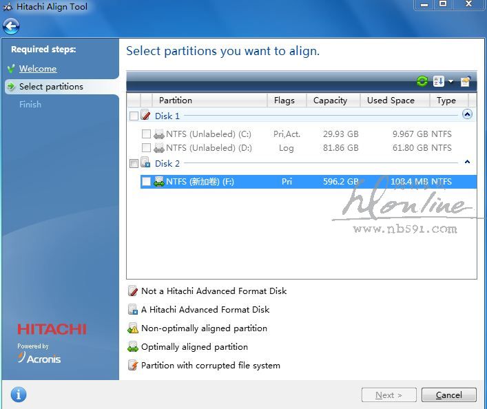The image size is (487, 409).
Task: Click the A-Z sort icon
Action: [x=438, y=81]
